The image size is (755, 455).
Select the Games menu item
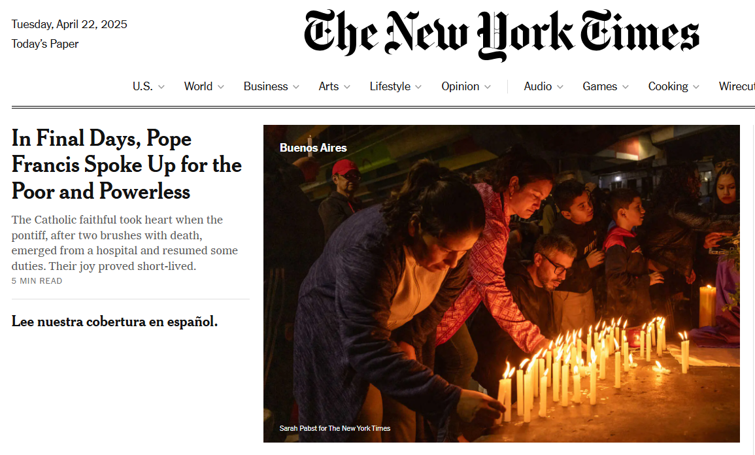coord(599,86)
